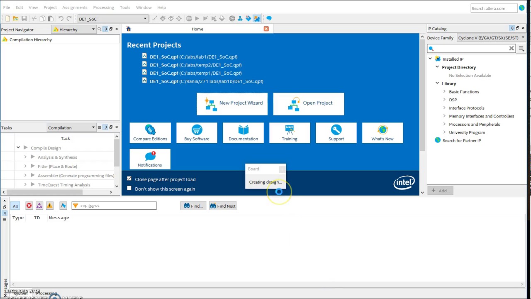This screenshot has width=531, height=299.
Task: Open the Compilation dropdown in Tasks
Action: (71, 127)
